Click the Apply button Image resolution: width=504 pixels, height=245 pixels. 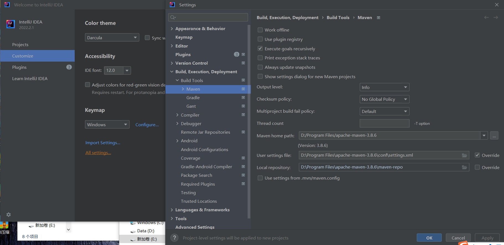pyautogui.click(x=487, y=238)
